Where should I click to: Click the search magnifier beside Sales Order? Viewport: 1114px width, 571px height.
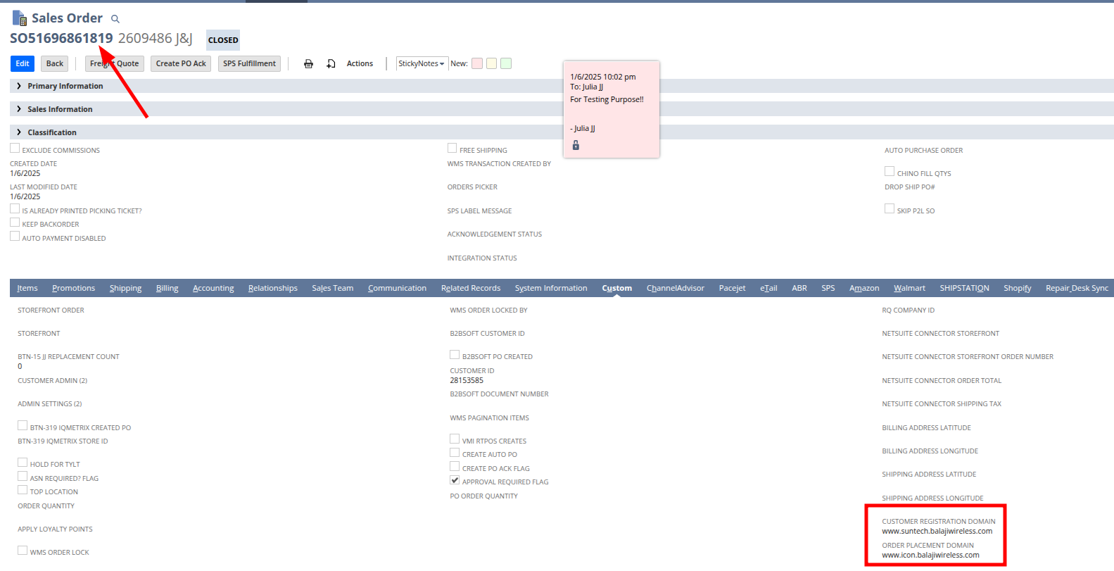click(115, 19)
